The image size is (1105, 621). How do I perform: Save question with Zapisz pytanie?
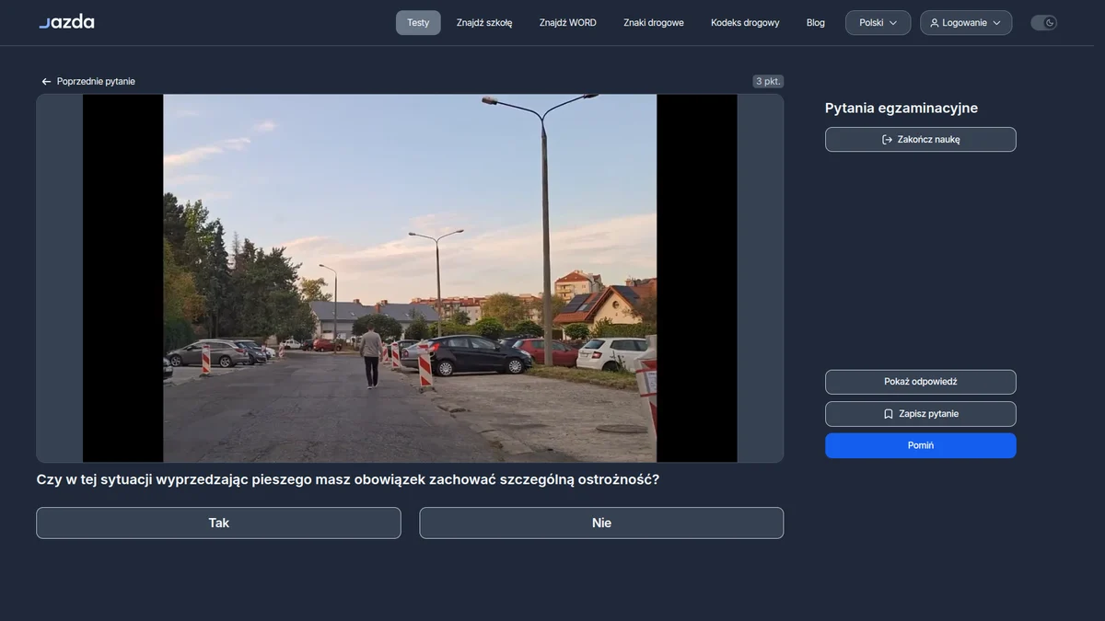click(921, 414)
